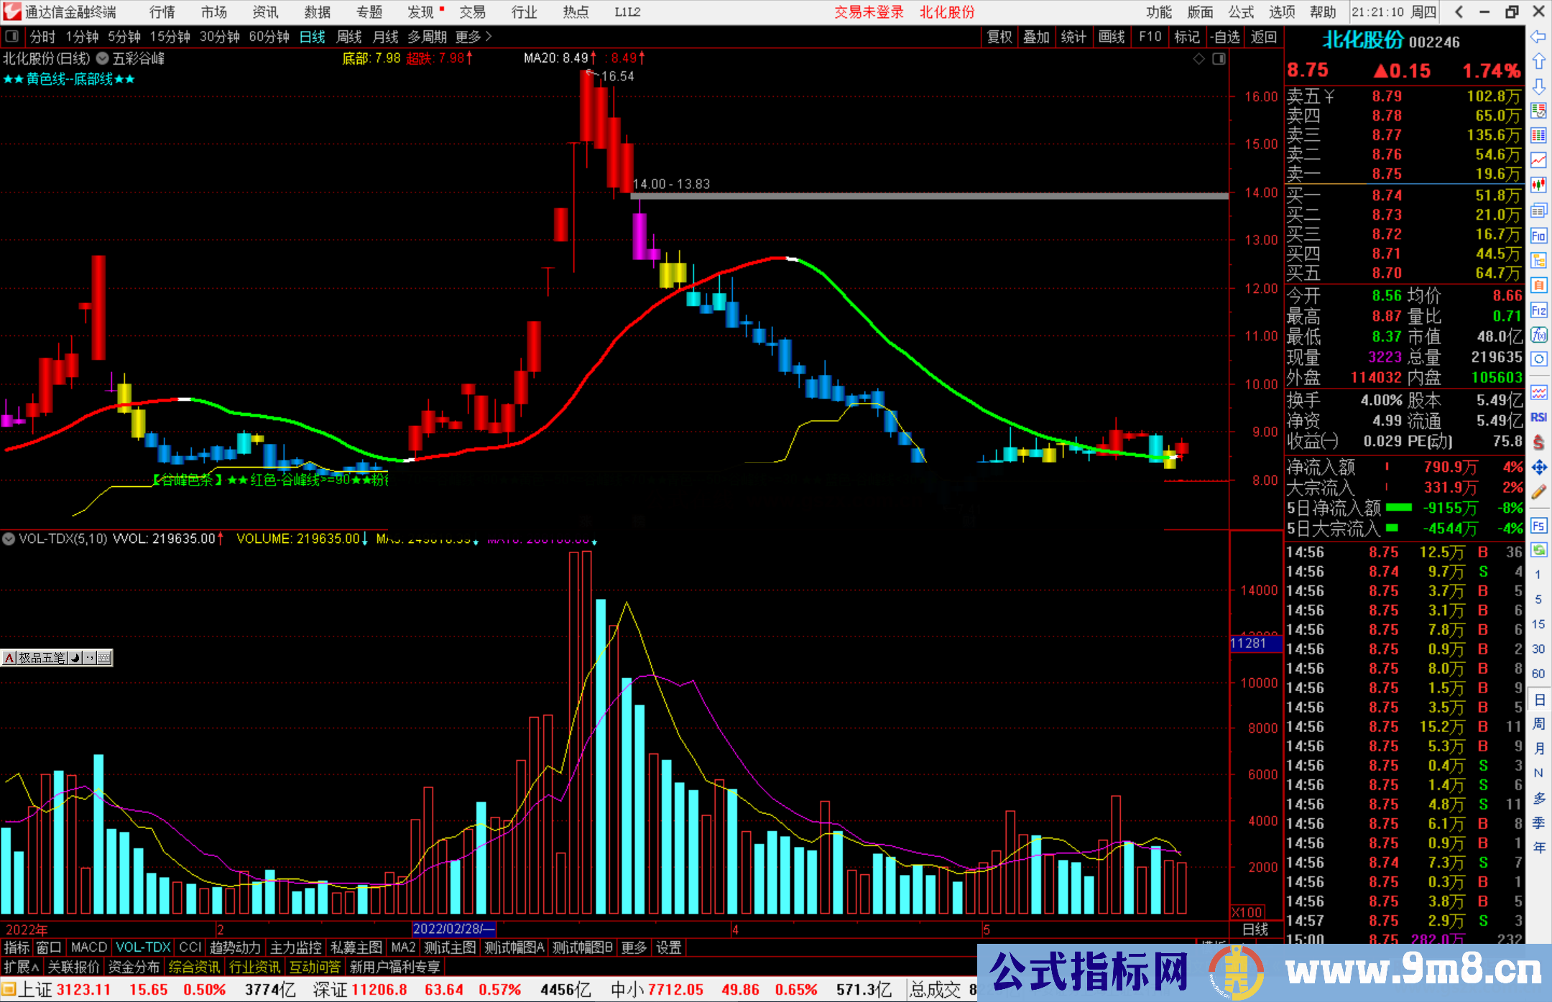Click the pencil drawing tool icon
Image resolution: width=1552 pixels, height=1002 pixels.
[1538, 492]
